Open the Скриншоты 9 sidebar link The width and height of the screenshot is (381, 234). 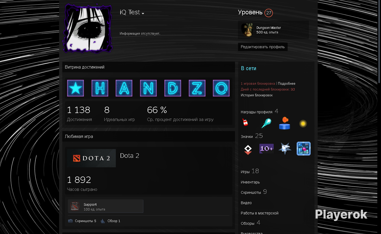254,192
